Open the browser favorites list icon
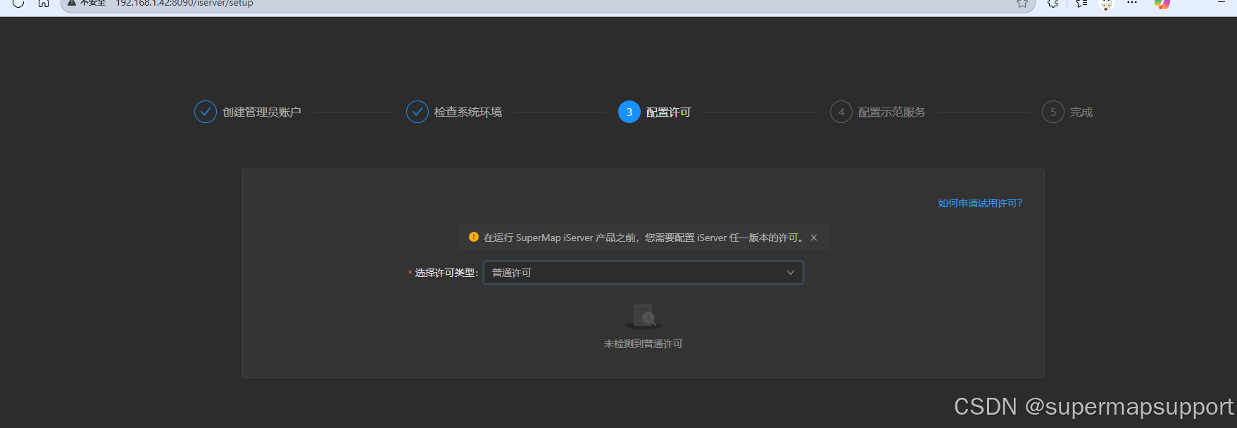Screen dimensions: 1237x428 (1081, 3)
